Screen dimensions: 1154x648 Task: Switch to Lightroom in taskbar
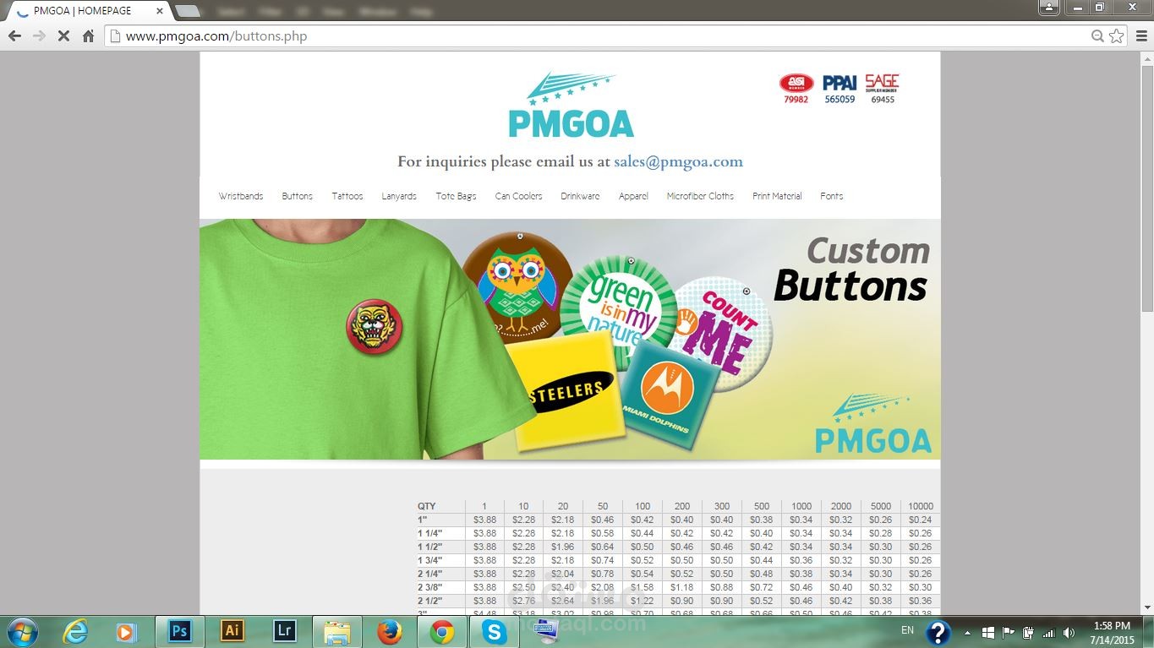coord(284,632)
